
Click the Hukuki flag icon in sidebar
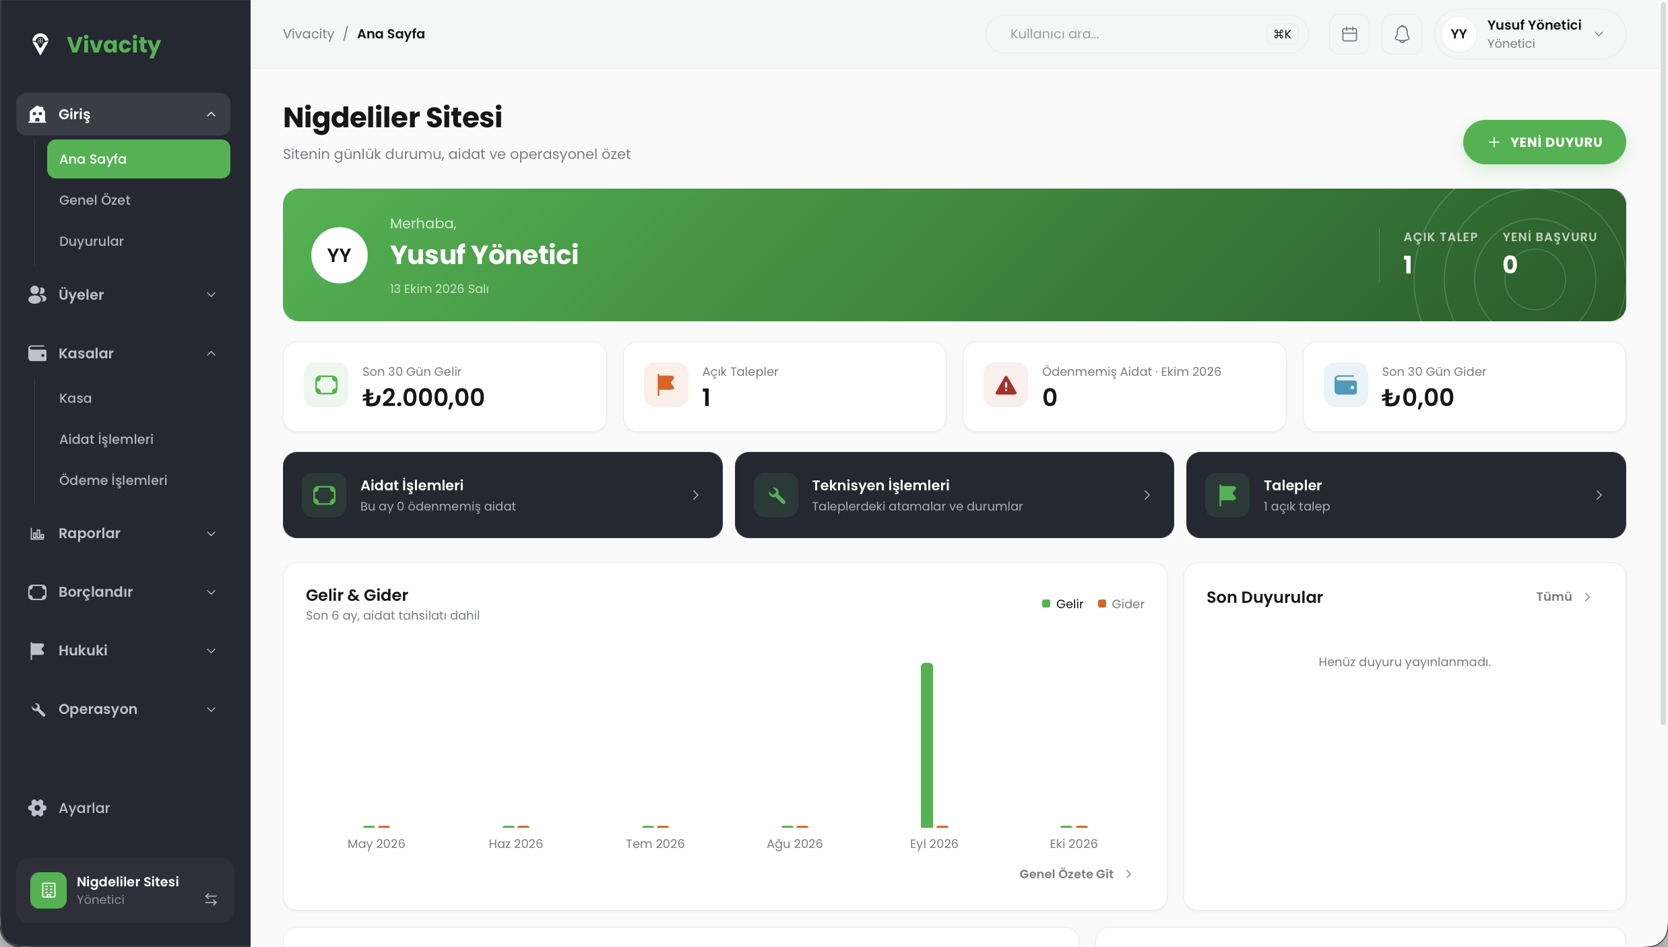(x=38, y=651)
